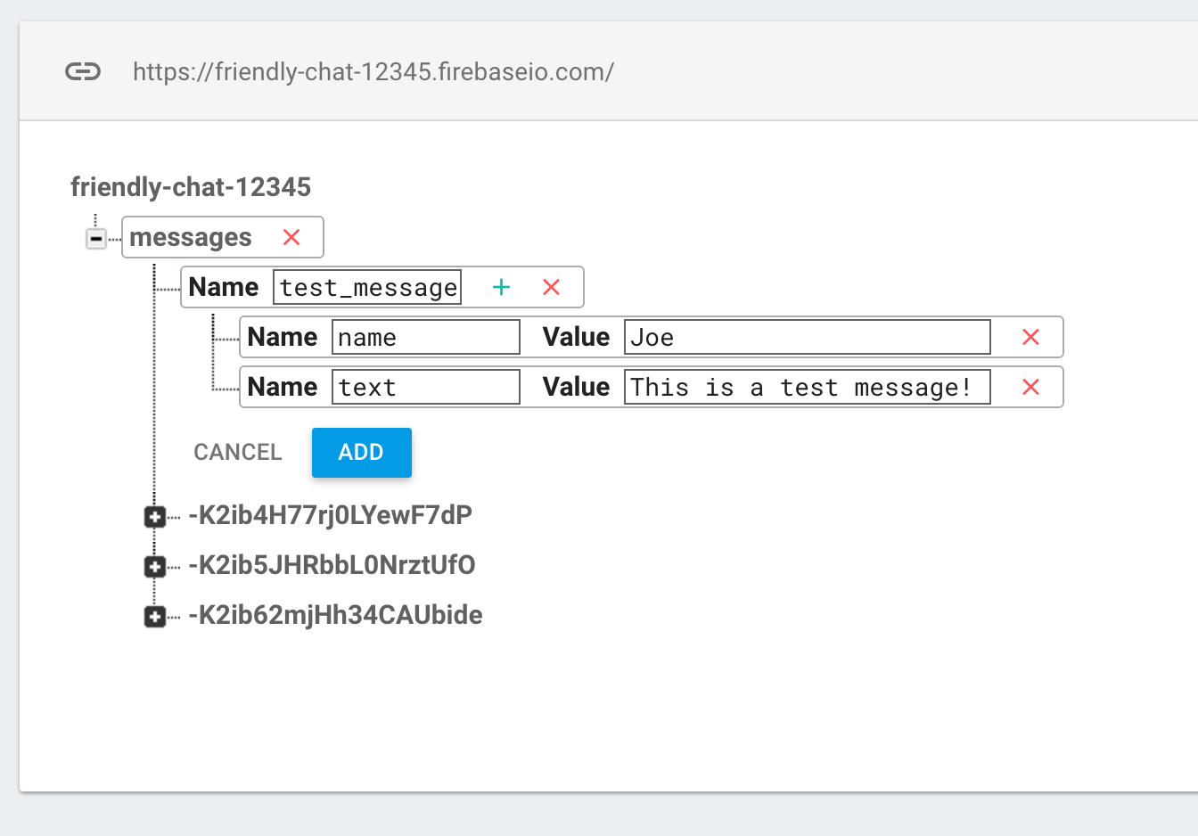Image resolution: width=1198 pixels, height=836 pixels.
Task: Add a child field with the green plus
Action: point(502,287)
